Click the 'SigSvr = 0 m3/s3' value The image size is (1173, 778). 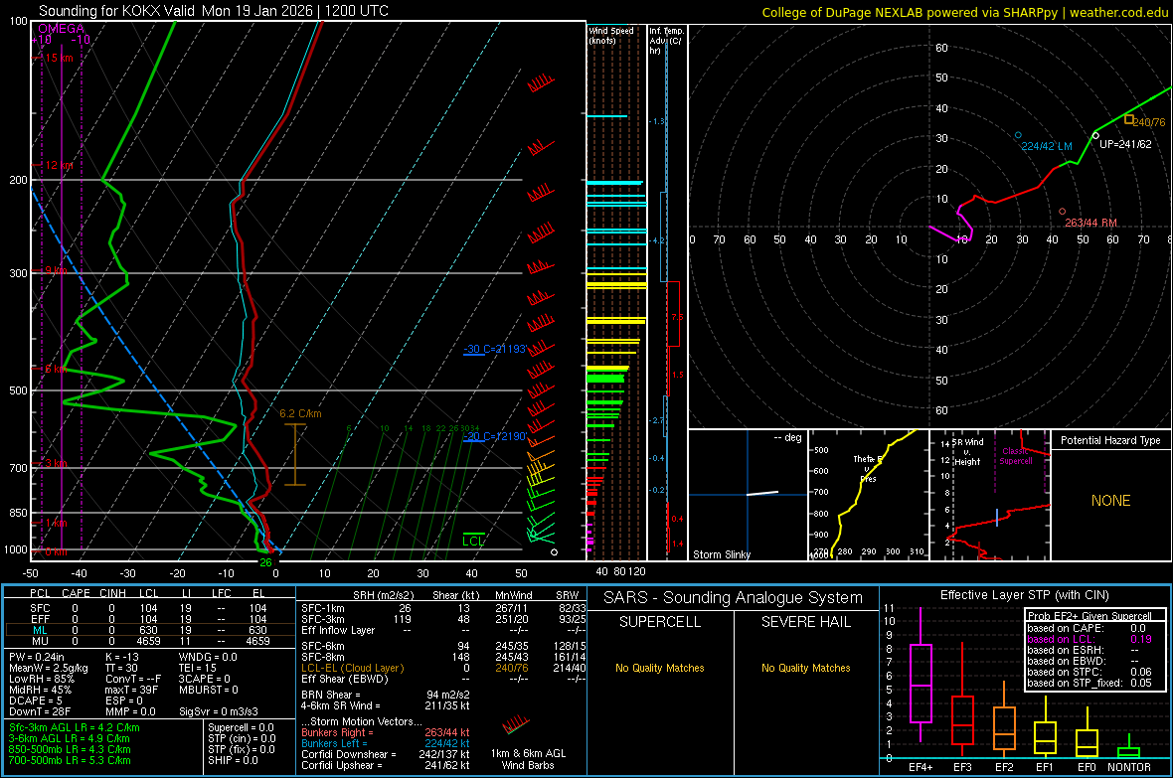pyautogui.click(x=219, y=711)
